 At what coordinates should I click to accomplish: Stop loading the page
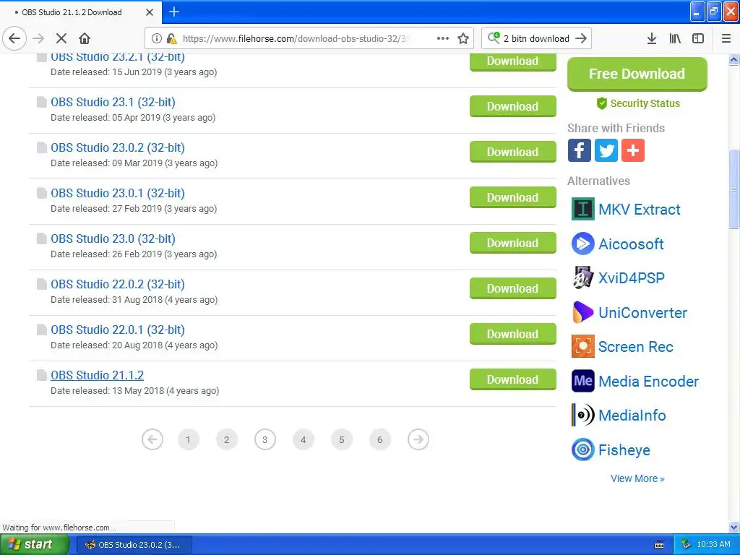(x=61, y=38)
